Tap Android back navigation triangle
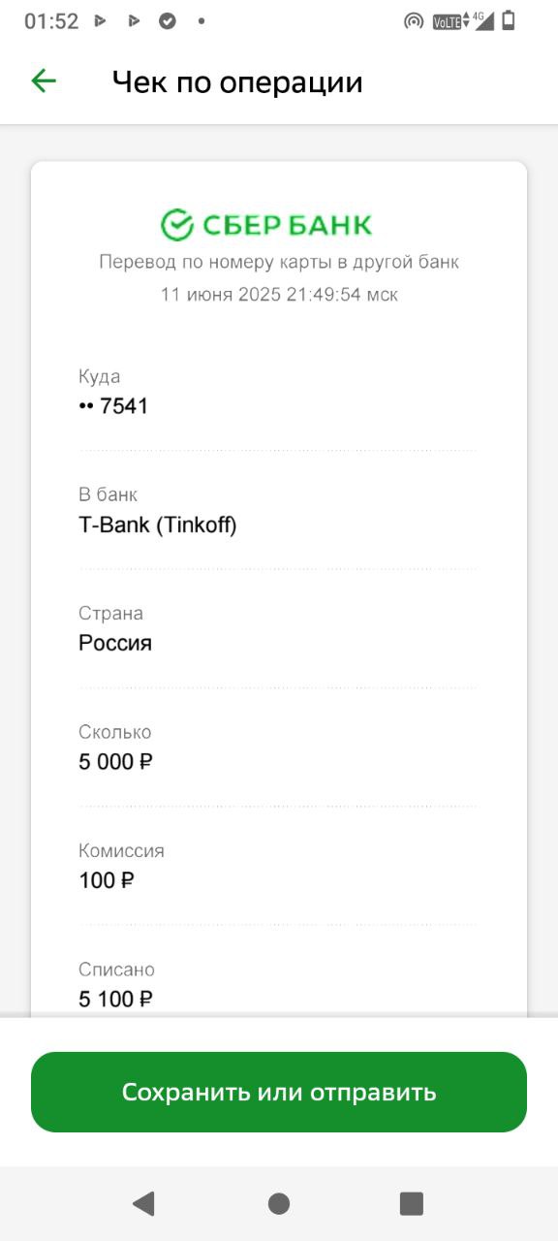 tap(143, 1203)
